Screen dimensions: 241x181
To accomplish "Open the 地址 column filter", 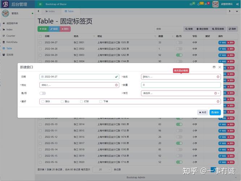I will (x=155, y=36).
